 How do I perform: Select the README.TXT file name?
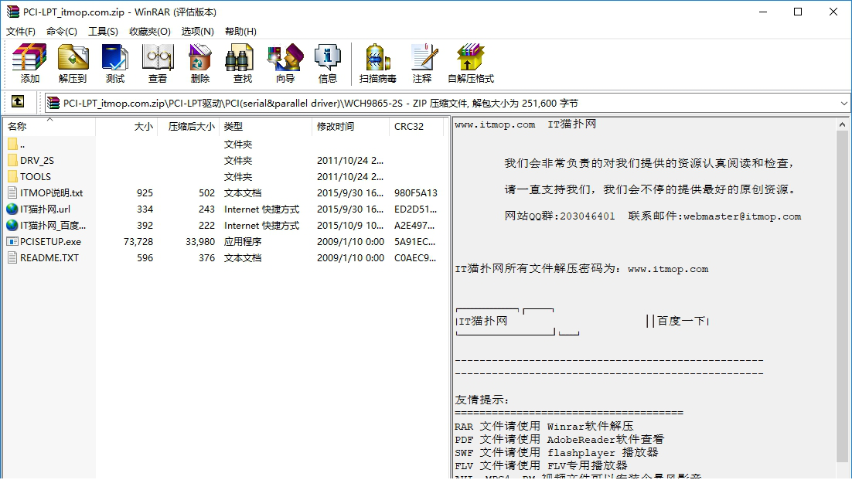point(49,258)
